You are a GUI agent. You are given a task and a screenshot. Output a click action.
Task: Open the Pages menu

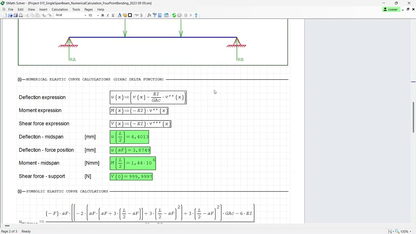coord(88,9)
